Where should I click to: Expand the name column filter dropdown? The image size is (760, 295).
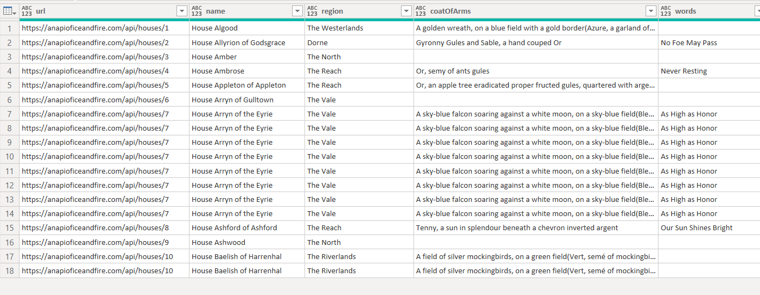pyautogui.click(x=297, y=11)
